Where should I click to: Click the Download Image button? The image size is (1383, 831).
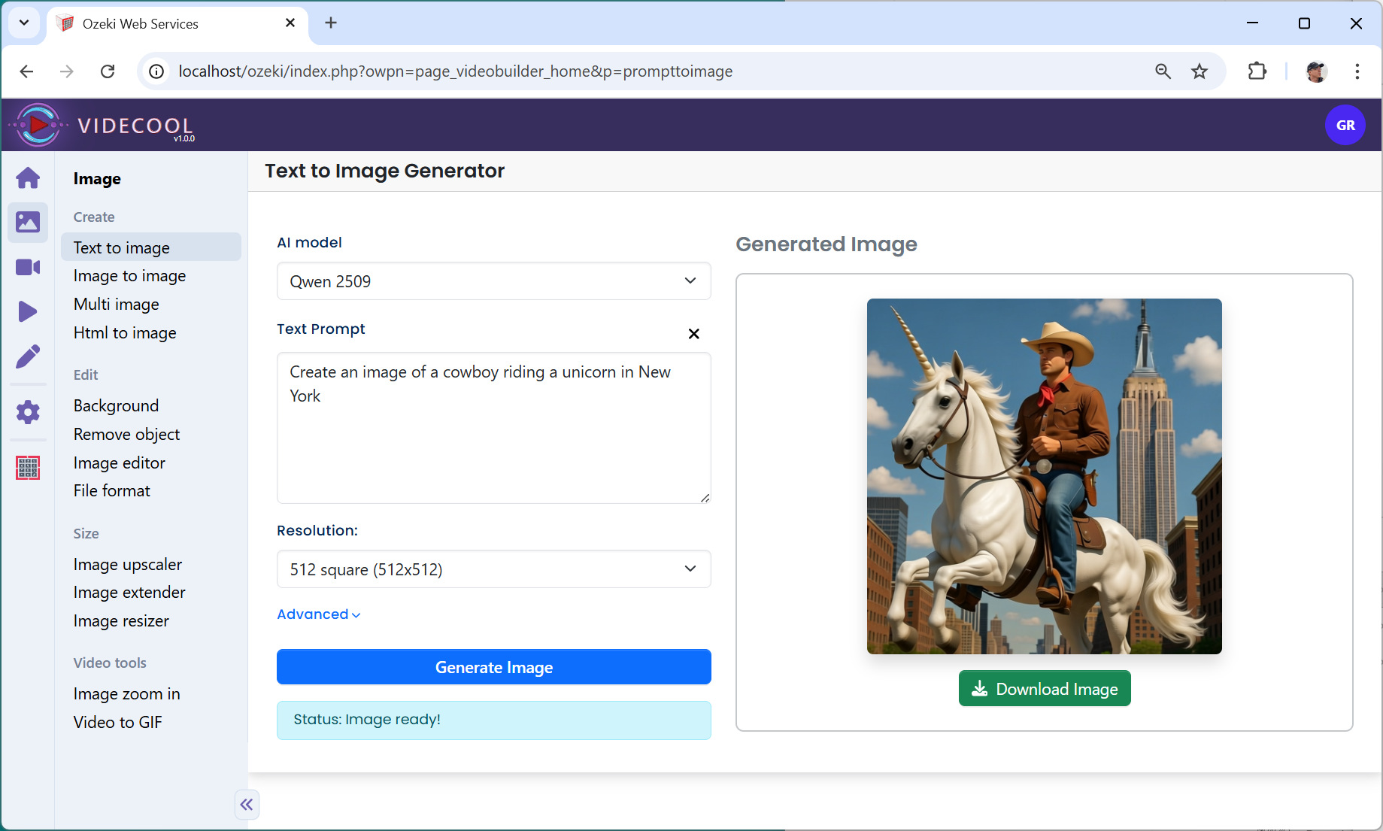coord(1044,689)
